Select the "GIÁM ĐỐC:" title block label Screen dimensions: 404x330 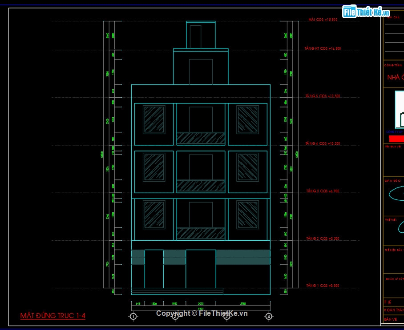(x=393, y=181)
